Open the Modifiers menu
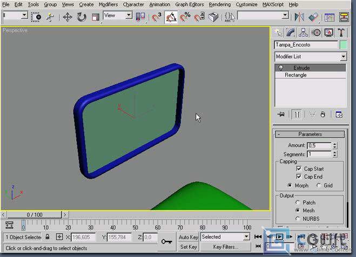 pyautogui.click(x=108, y=4)
